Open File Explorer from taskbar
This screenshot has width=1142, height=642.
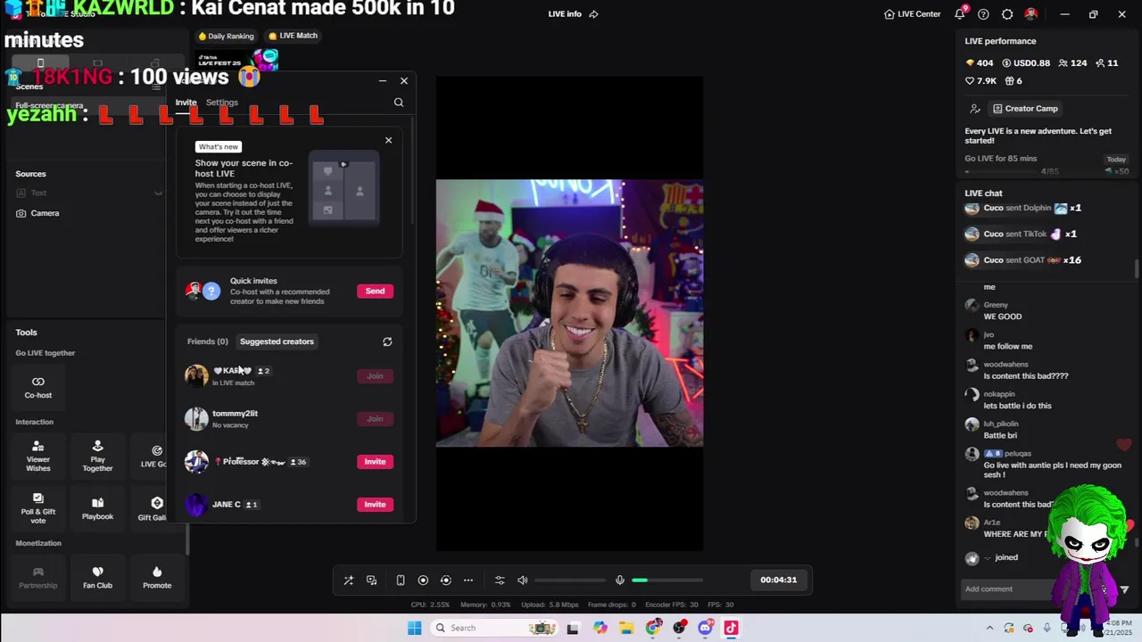tap(626, 628)
